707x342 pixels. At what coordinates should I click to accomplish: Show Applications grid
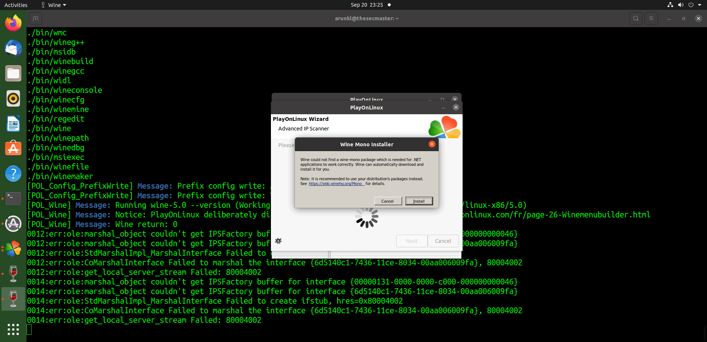[x=13, y=329]
